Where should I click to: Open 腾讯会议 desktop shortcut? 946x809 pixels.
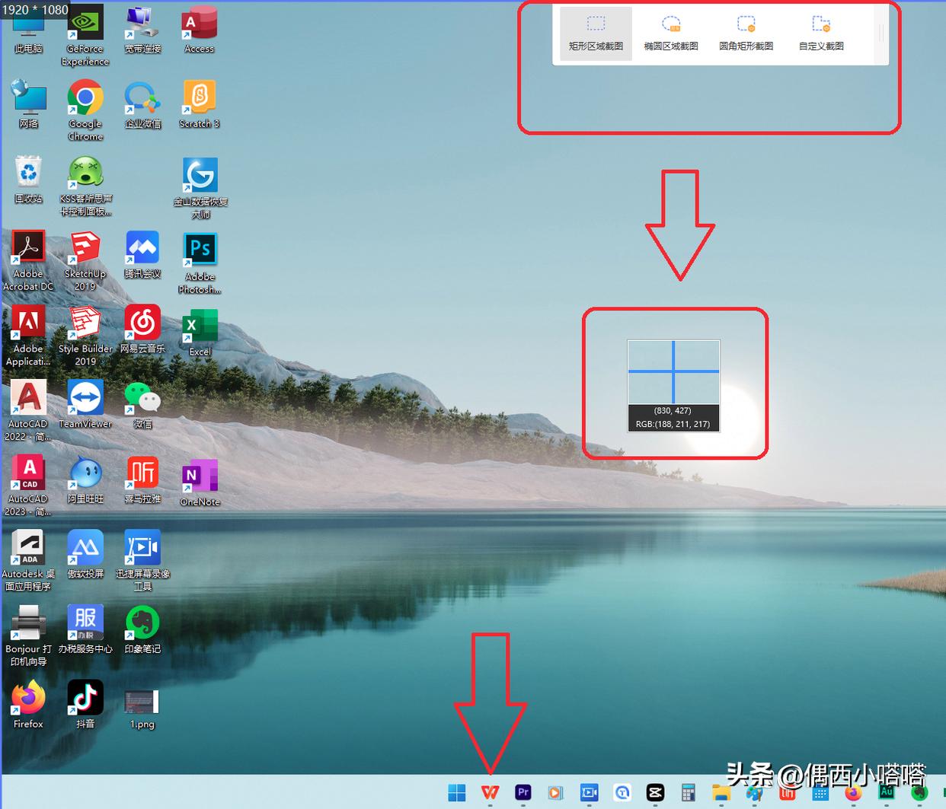(142, 254)
